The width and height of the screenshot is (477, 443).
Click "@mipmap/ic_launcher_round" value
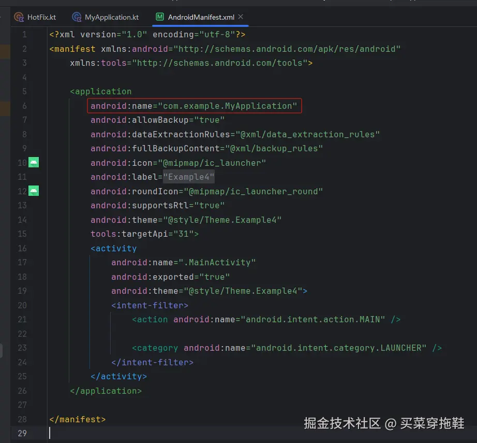coord(253,191)
